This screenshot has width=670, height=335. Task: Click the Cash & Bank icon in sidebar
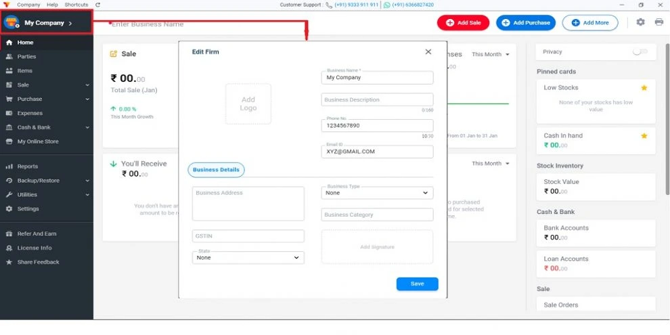click(9, 127)
